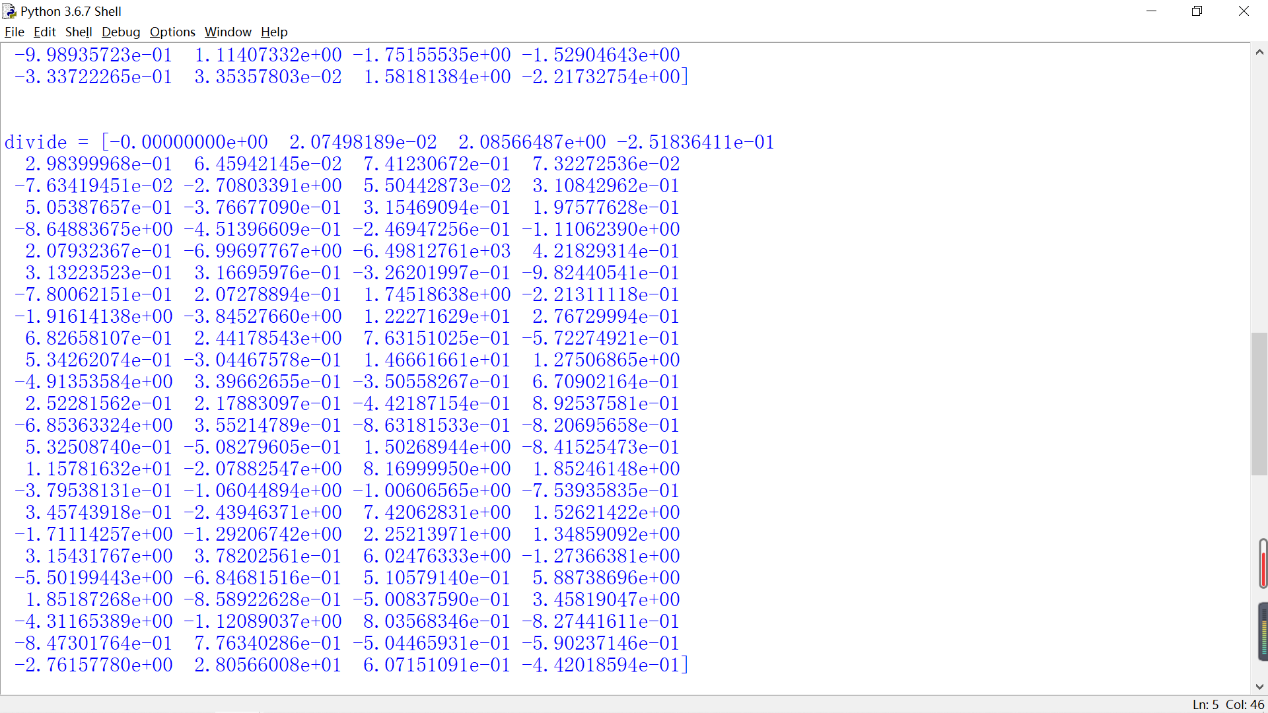Open the Options menu
This screenshot has height=713, width=1268.
[x=172, y=32]
